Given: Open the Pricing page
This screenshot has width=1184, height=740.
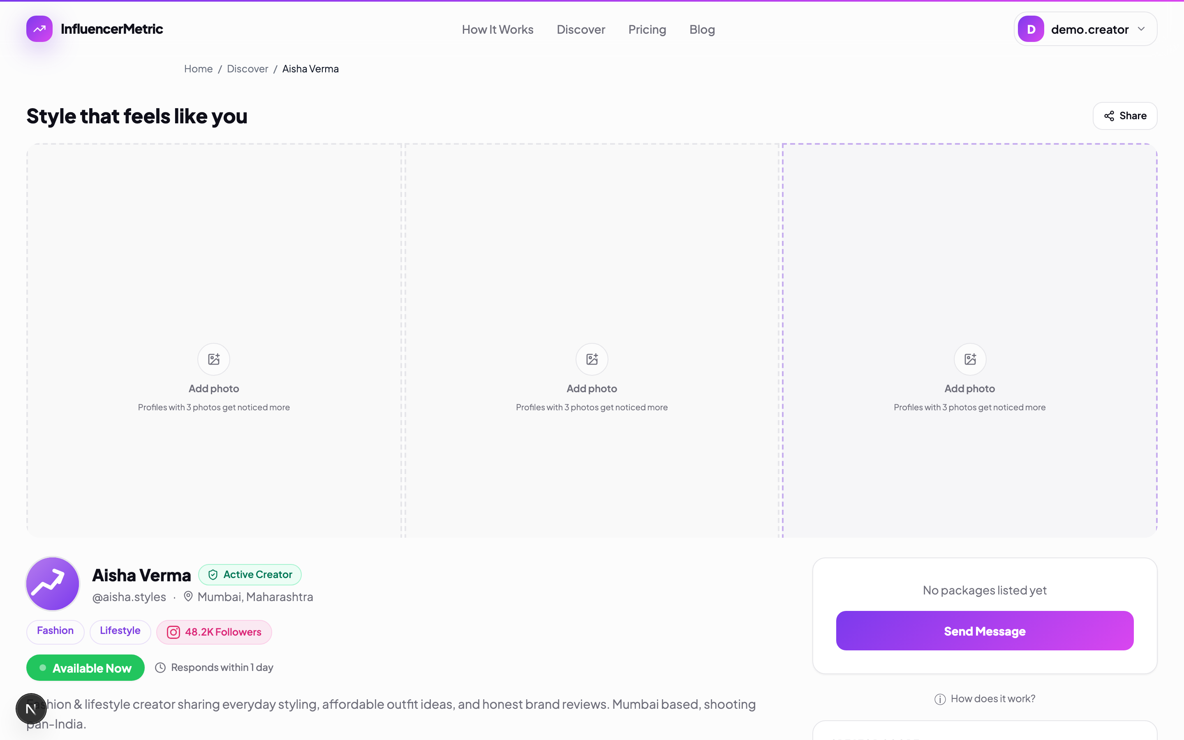Looking at the screenshot, I should pyautogui.click(x=647, y=29).
